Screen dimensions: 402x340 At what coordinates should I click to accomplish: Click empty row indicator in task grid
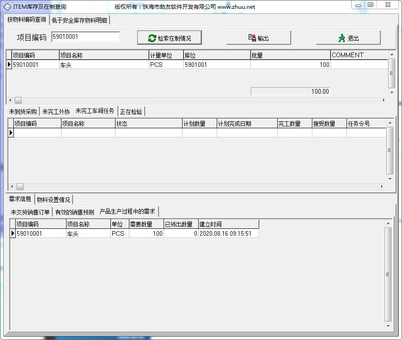click(11, 132)
